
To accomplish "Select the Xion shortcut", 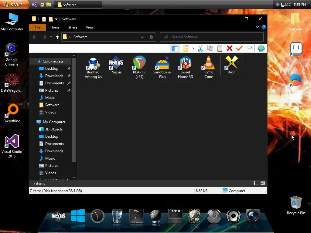I will point(232,65).
